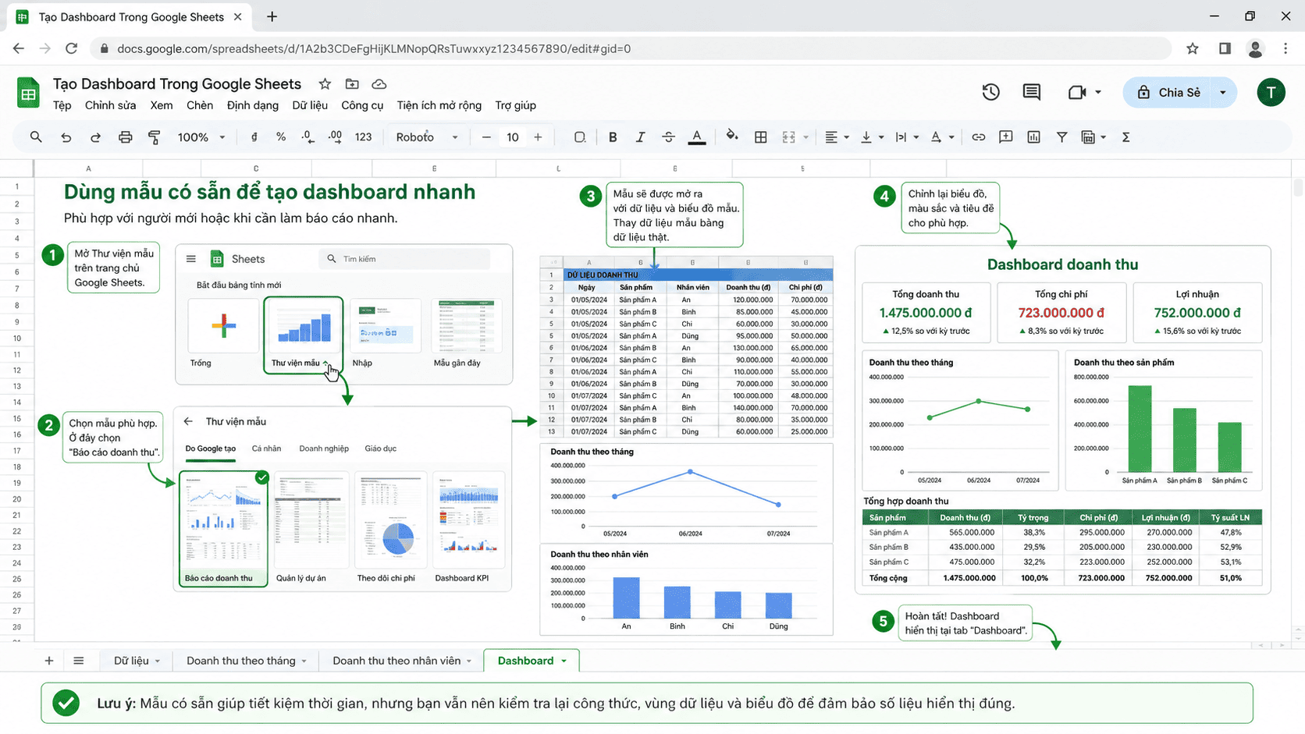Undo the last action
The image size is (1305, 734).
pos(66,137)
